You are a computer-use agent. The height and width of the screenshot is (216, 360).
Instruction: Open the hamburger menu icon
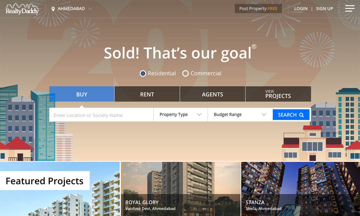coord(350,9)
